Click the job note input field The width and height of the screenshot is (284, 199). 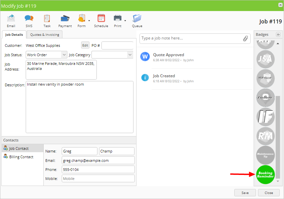coord(192,38)
